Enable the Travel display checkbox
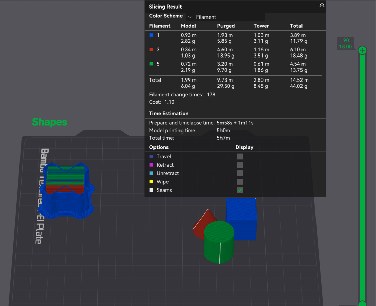Image resolution: width=376 pixels, height=306 pixels. (240, 157)
